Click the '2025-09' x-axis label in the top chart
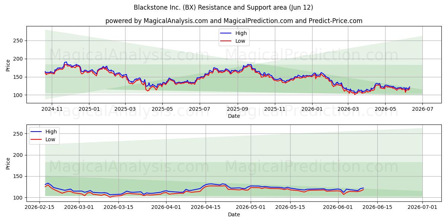447x223 pixels. (238, 109)
